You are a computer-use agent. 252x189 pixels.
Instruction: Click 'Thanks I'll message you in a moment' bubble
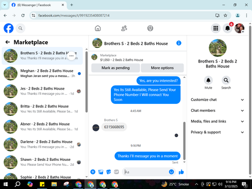click(148, 156)
